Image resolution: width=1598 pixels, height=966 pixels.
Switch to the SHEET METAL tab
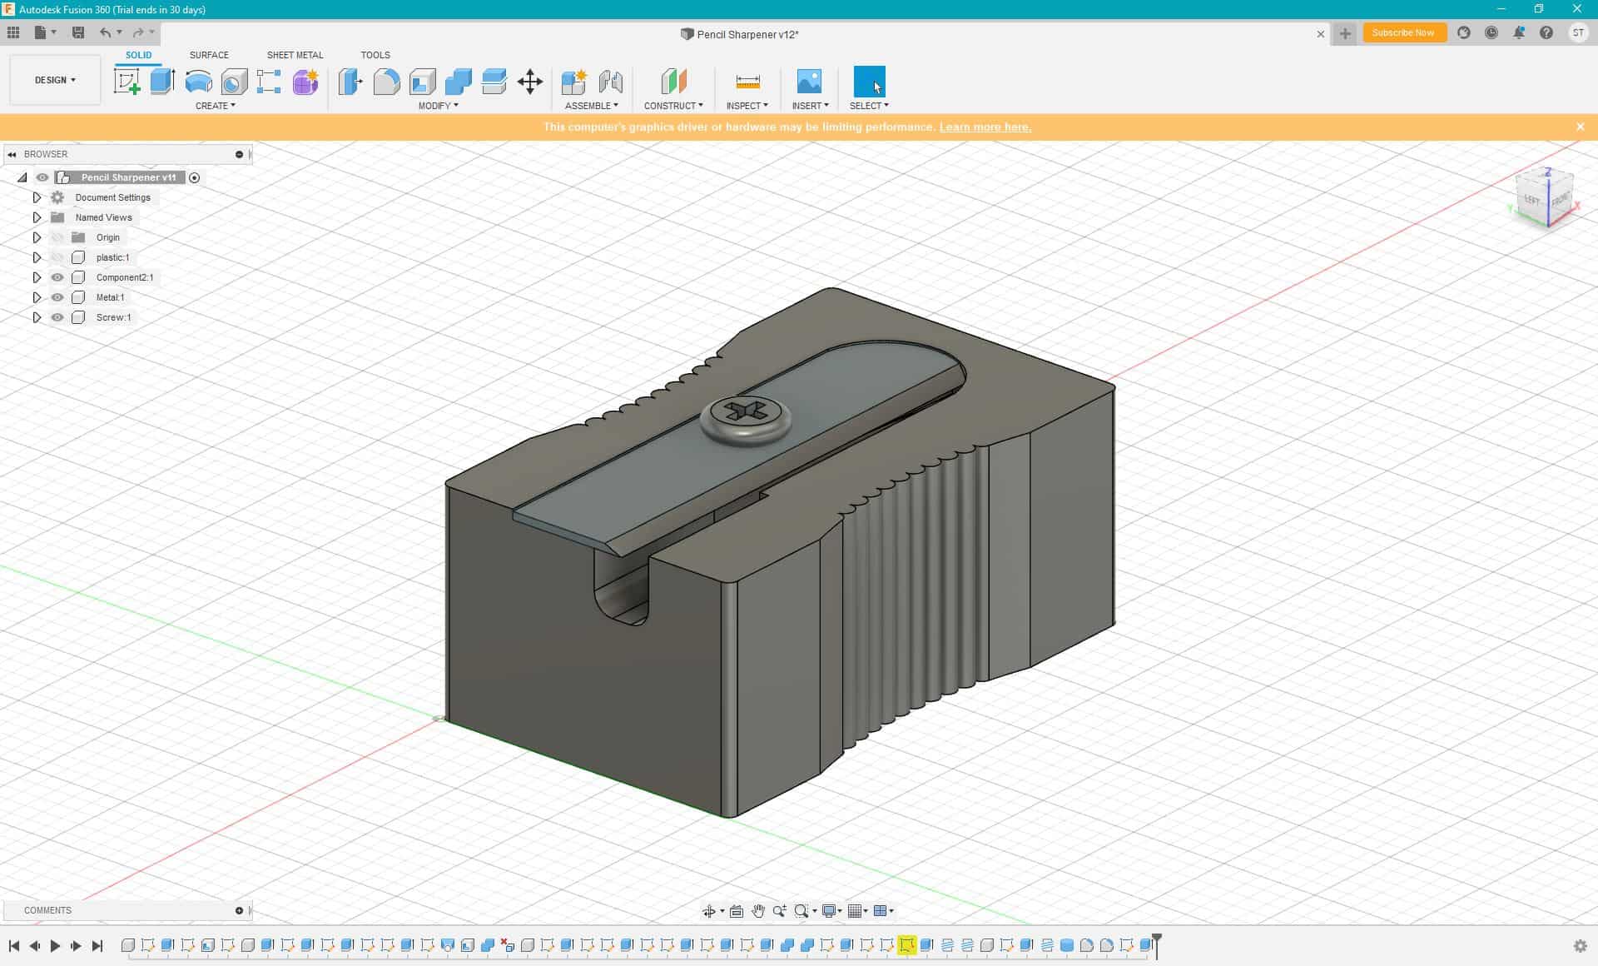pyautogui.click(x=295, y=55)
